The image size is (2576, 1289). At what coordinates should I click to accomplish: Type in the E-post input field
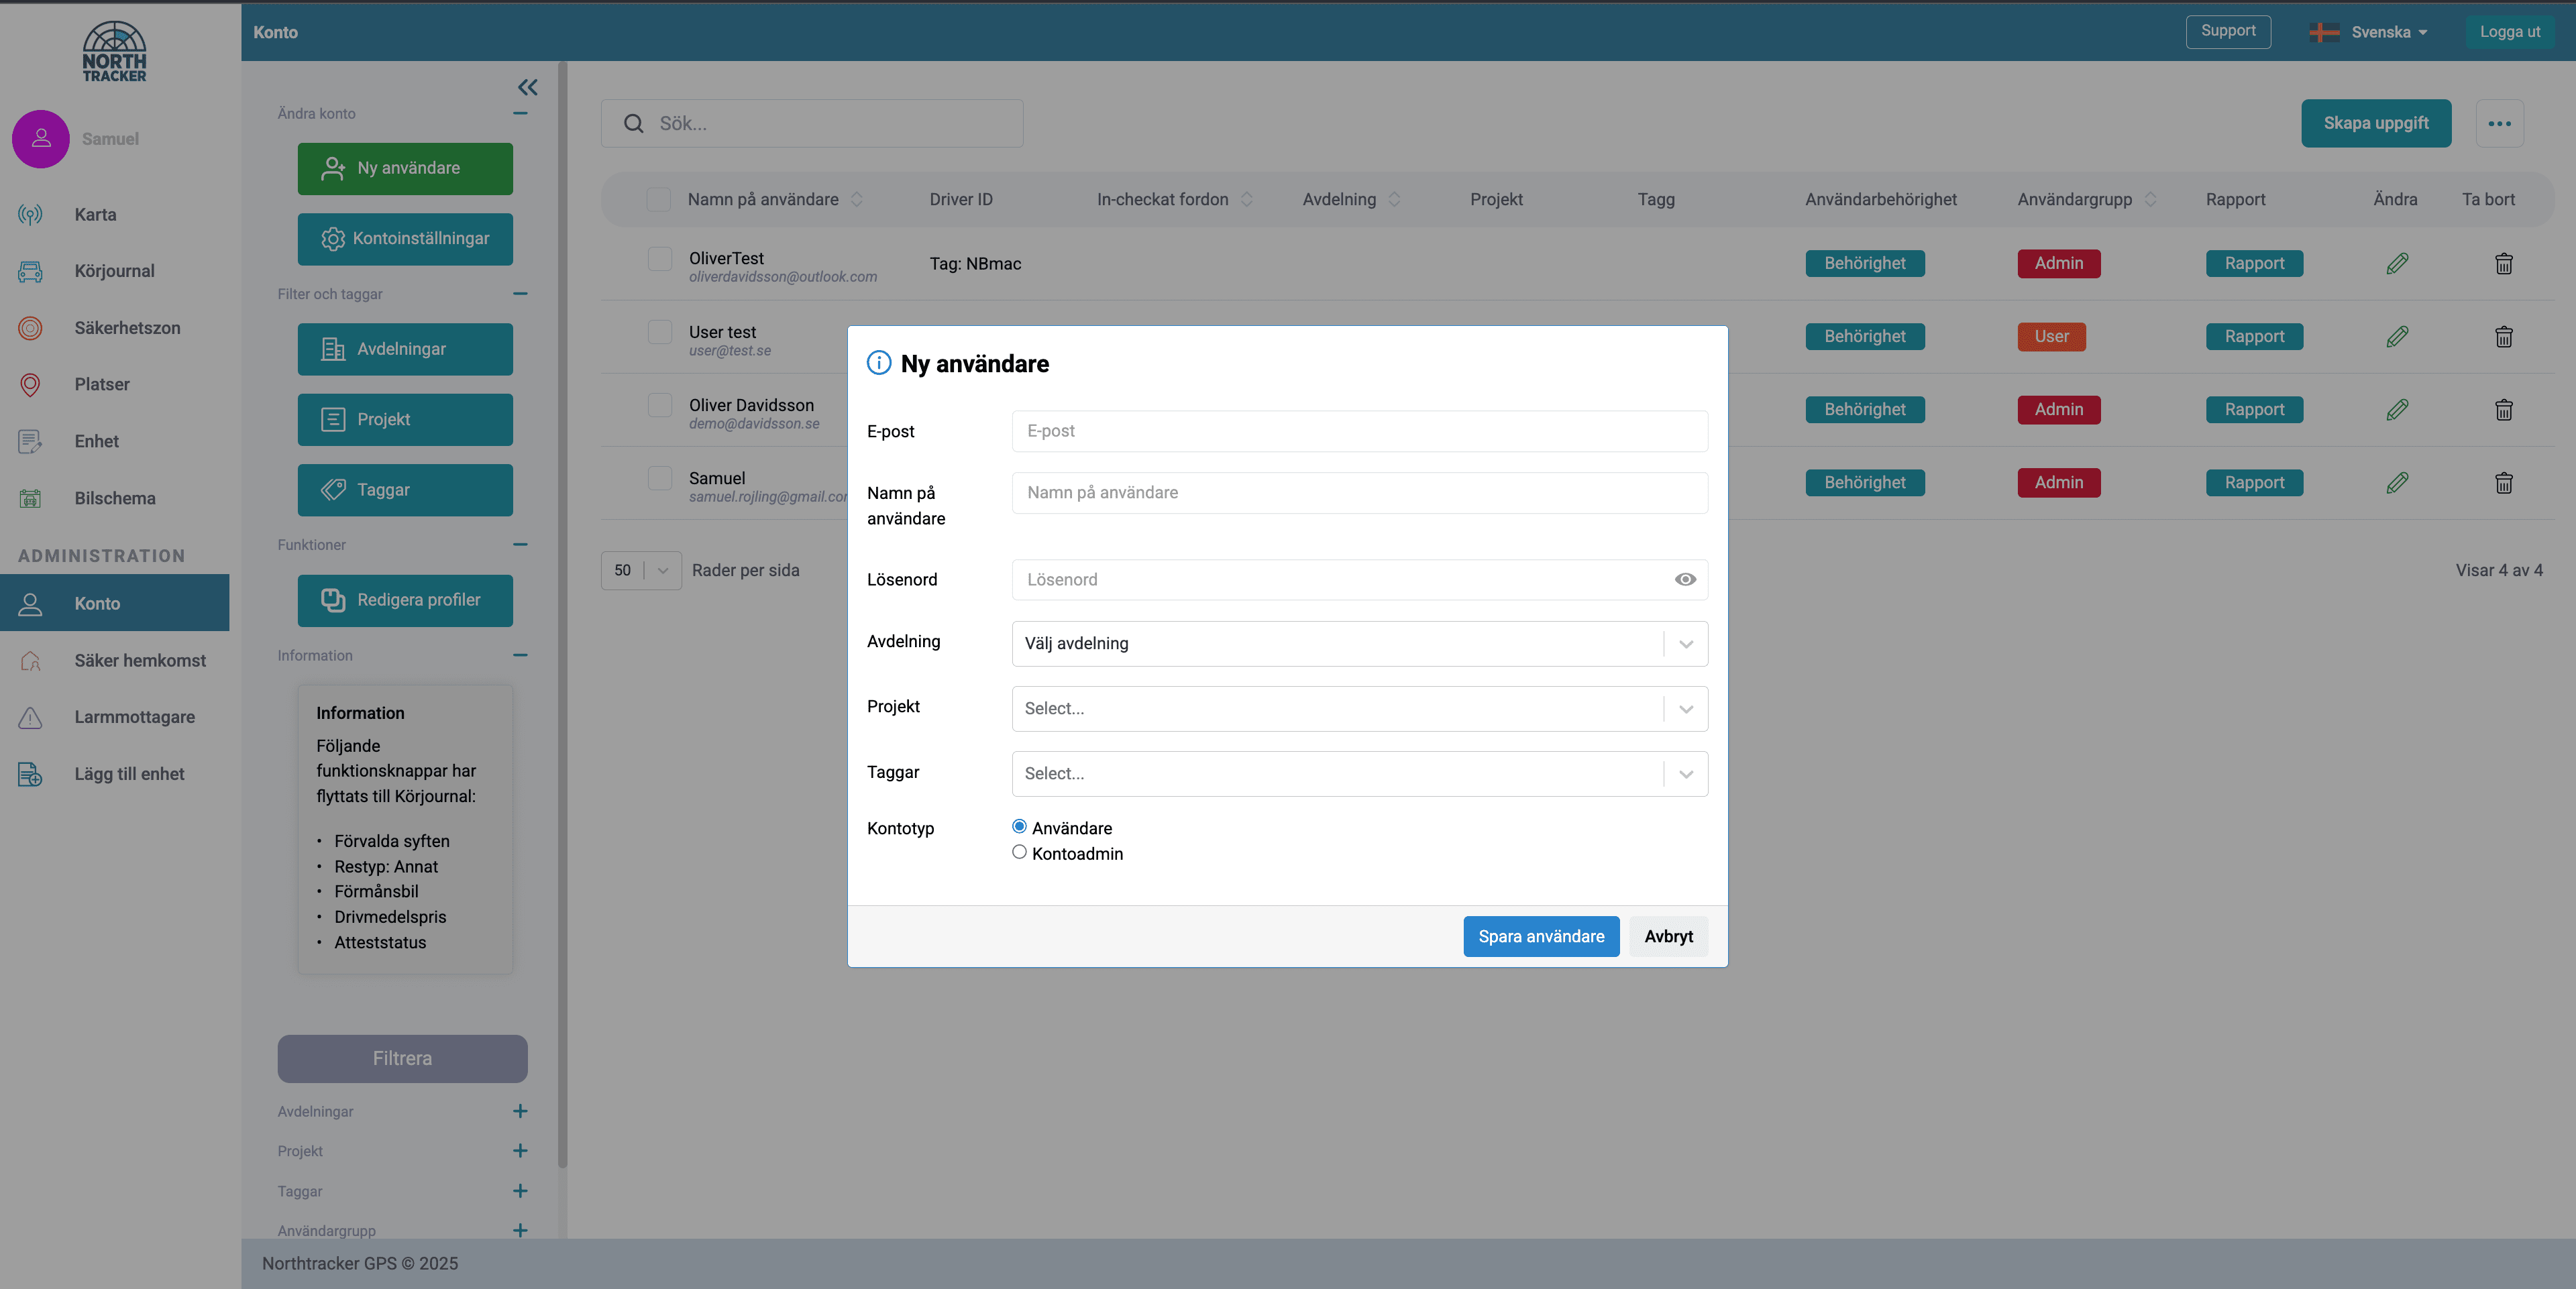(x=1359, y=431)
